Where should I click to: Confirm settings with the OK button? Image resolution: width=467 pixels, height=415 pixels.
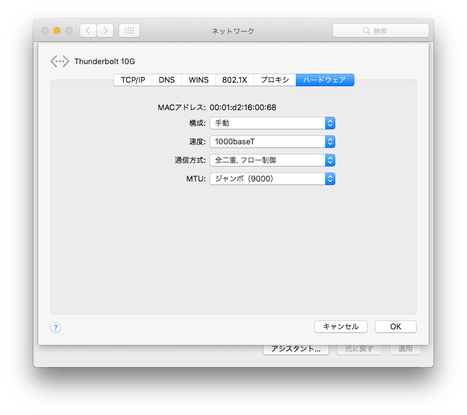(396, 327)
